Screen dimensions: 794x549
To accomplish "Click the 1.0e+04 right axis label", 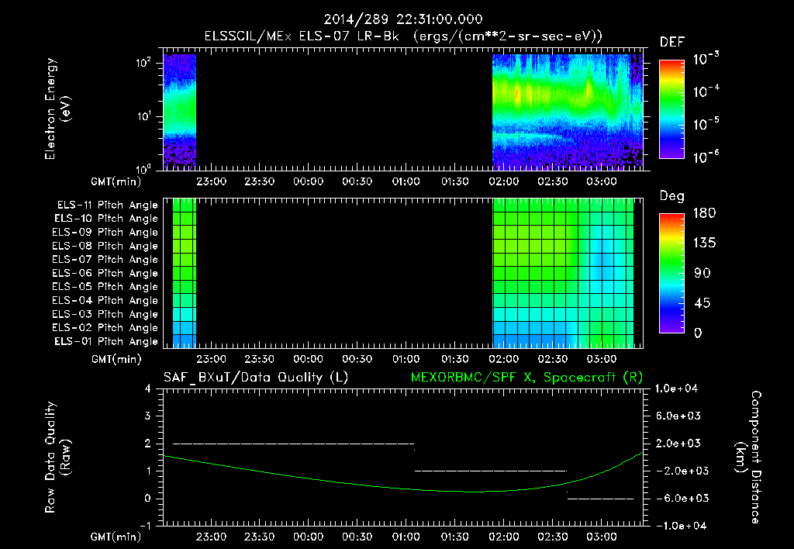I will point(676,388).
